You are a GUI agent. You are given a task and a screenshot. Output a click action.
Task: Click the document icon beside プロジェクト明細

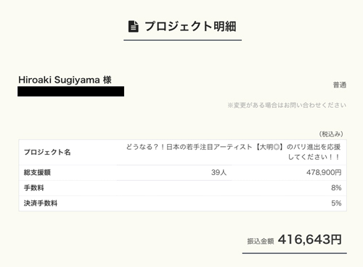point(134,26)
